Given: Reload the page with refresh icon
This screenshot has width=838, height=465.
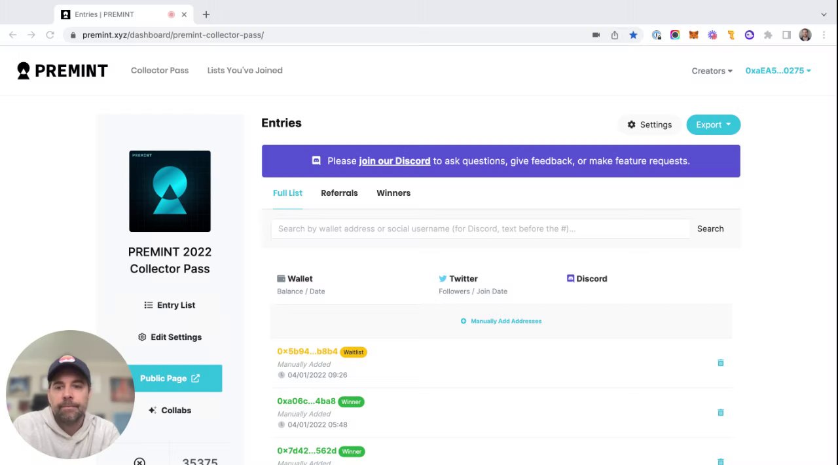Looking at the screenshot, I should (x=50, y=35).
